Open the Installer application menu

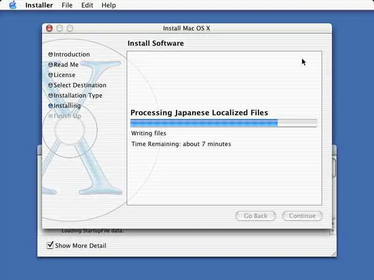pos(39,5)
